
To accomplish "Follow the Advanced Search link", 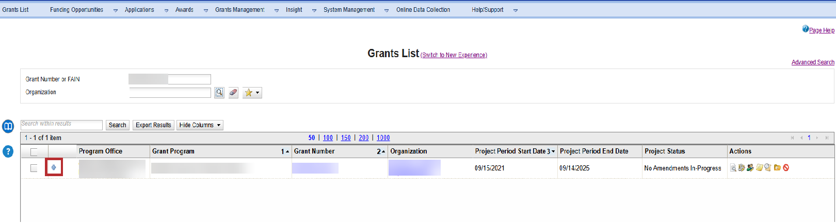I will pyautogui.click(x=813, y=62).
